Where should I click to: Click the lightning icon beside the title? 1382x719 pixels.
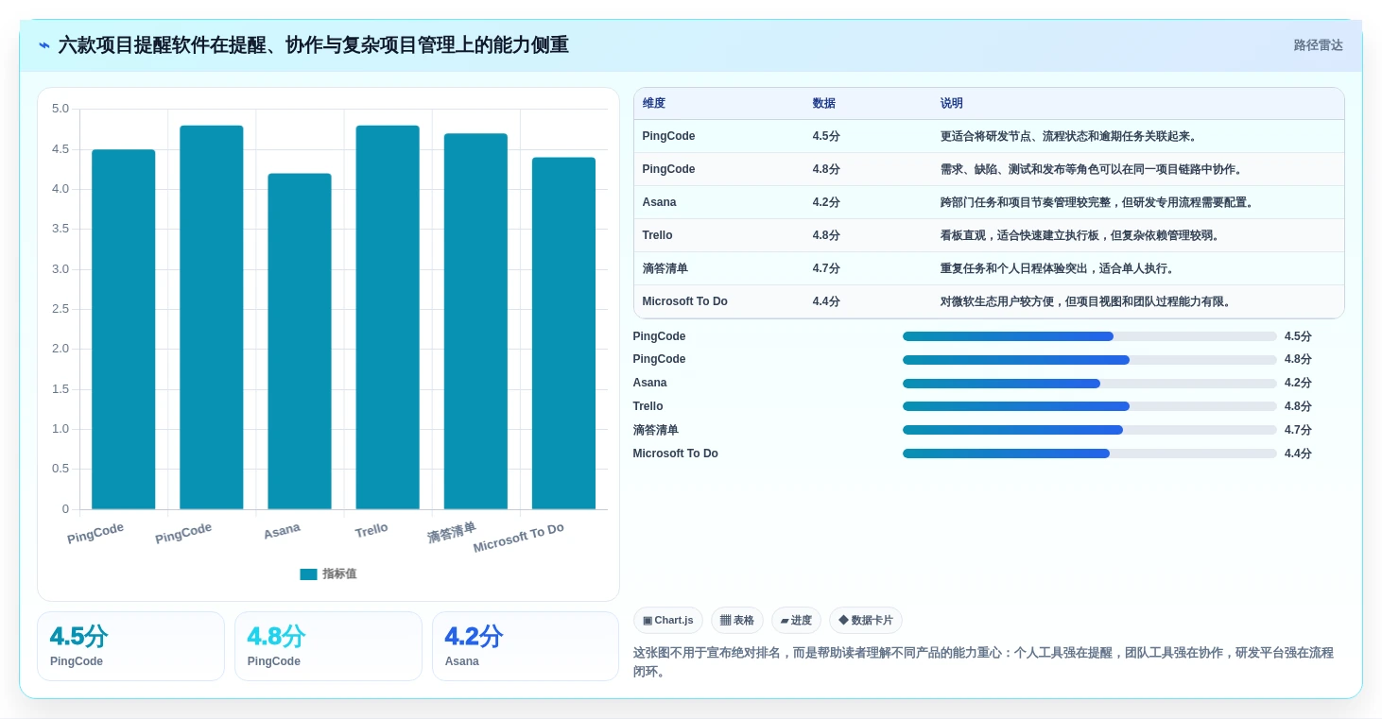(x=44, y=45)
